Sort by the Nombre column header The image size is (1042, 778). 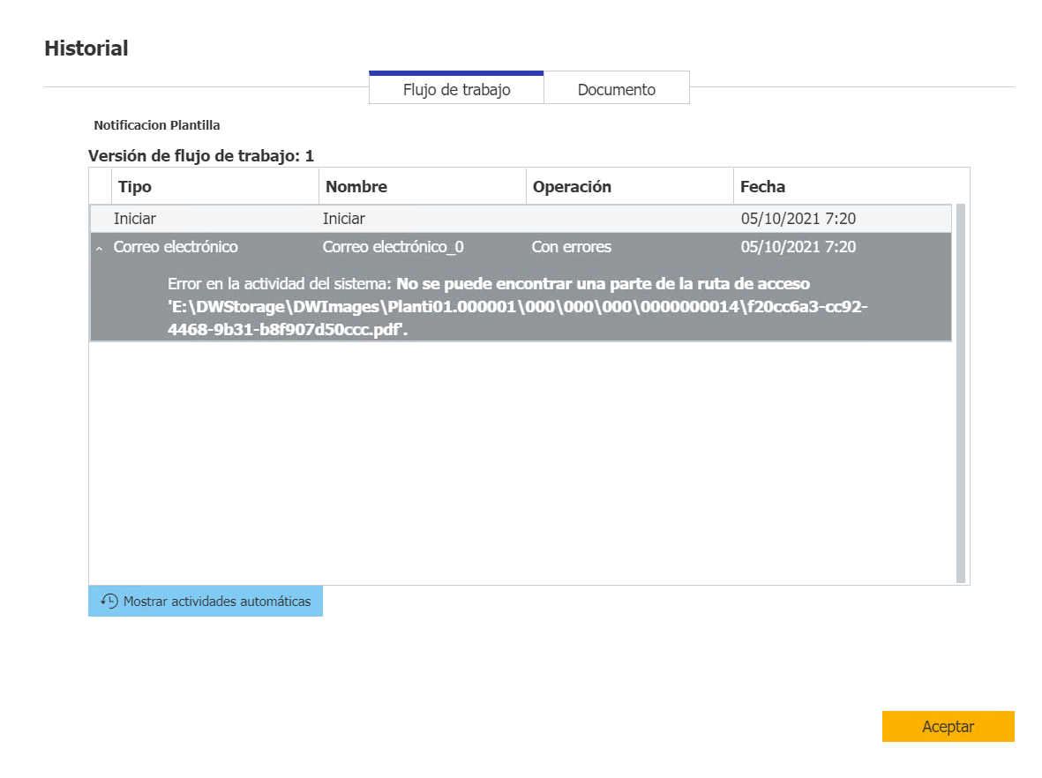tap(356, 186)
